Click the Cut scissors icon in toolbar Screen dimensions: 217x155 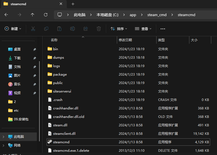pyautogui.click(x=33, y=29)
